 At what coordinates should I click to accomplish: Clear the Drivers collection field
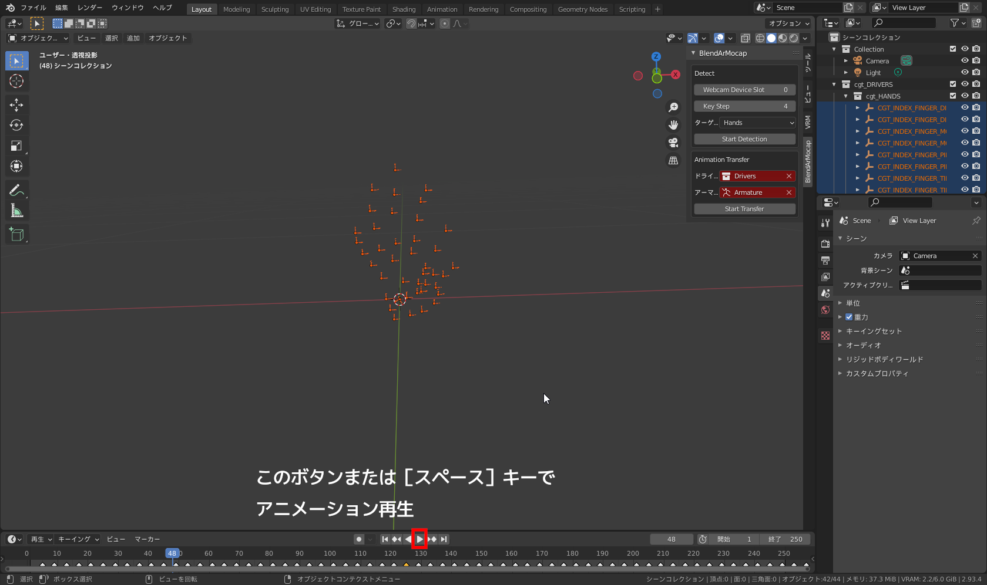789,176
